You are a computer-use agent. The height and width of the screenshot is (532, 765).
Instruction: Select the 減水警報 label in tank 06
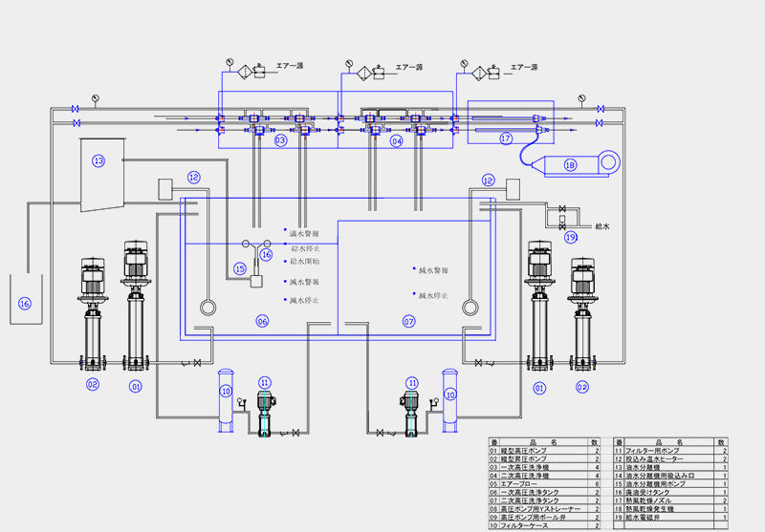pos(304,282)
